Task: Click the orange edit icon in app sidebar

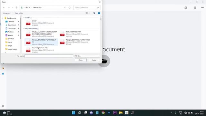Action: (x=3, y=68)
